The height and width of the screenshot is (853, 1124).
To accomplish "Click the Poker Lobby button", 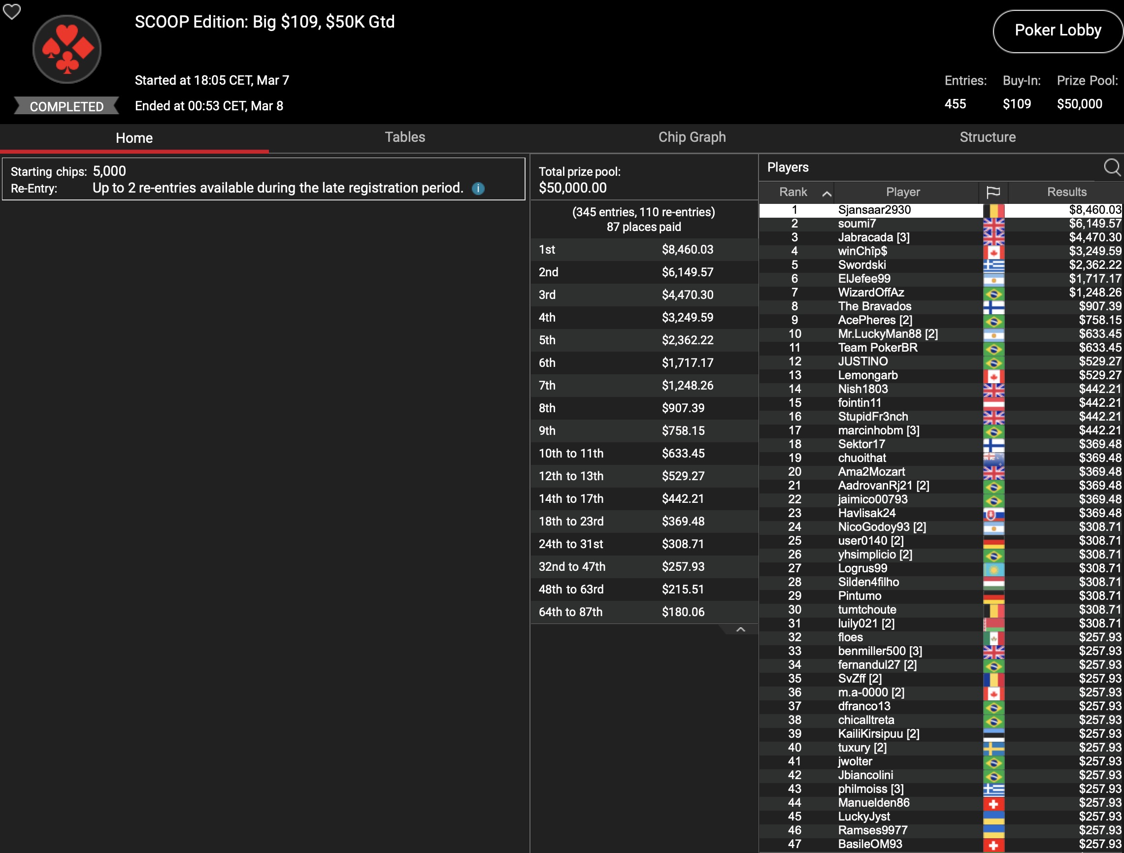I will pyautogui.click(x=1058, y=31).
